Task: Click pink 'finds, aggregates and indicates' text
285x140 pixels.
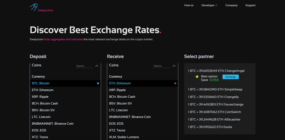Action: [x=63, y=39]
